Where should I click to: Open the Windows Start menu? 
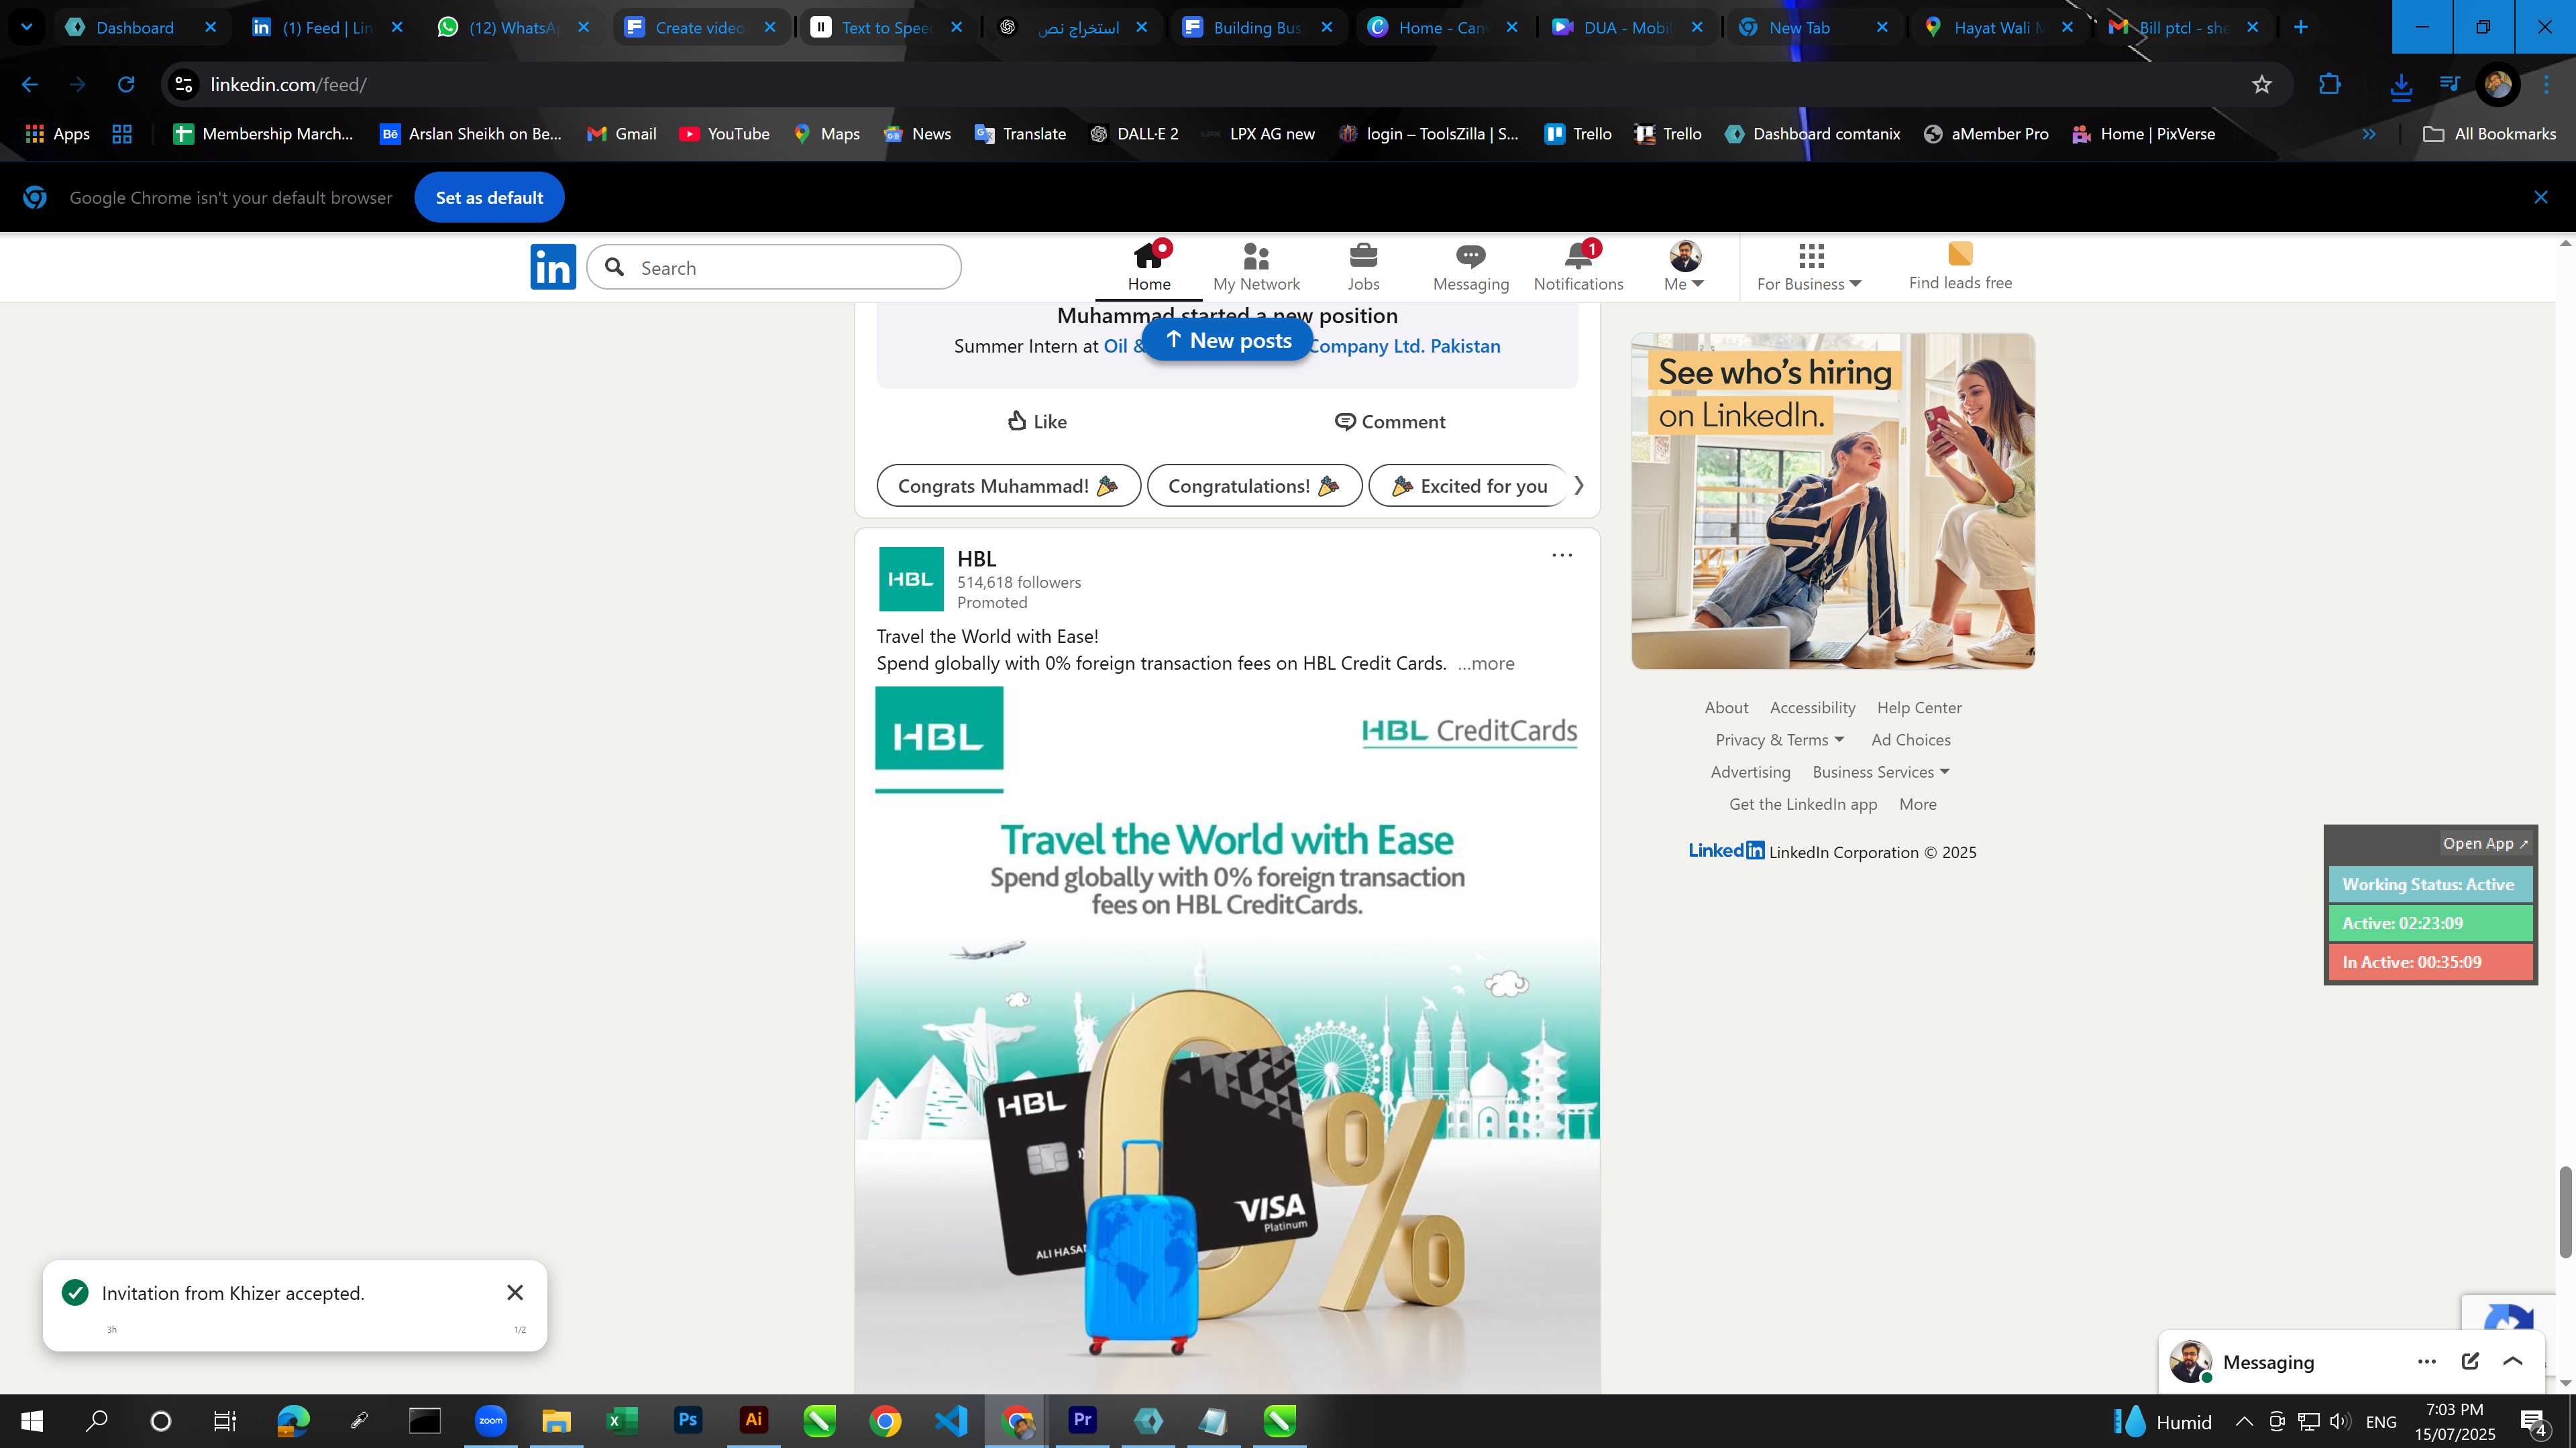[32, 1420]
